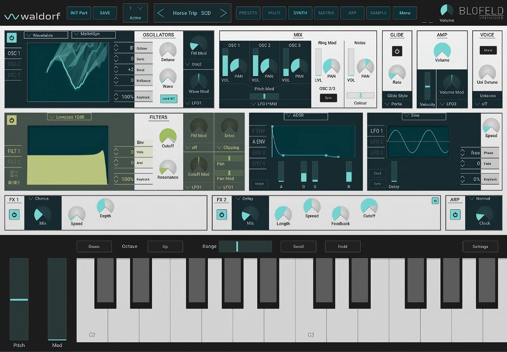Click the ARP Clock knob
The width and height of the screenshot is (507, 352).
click(x=485, y=213)
